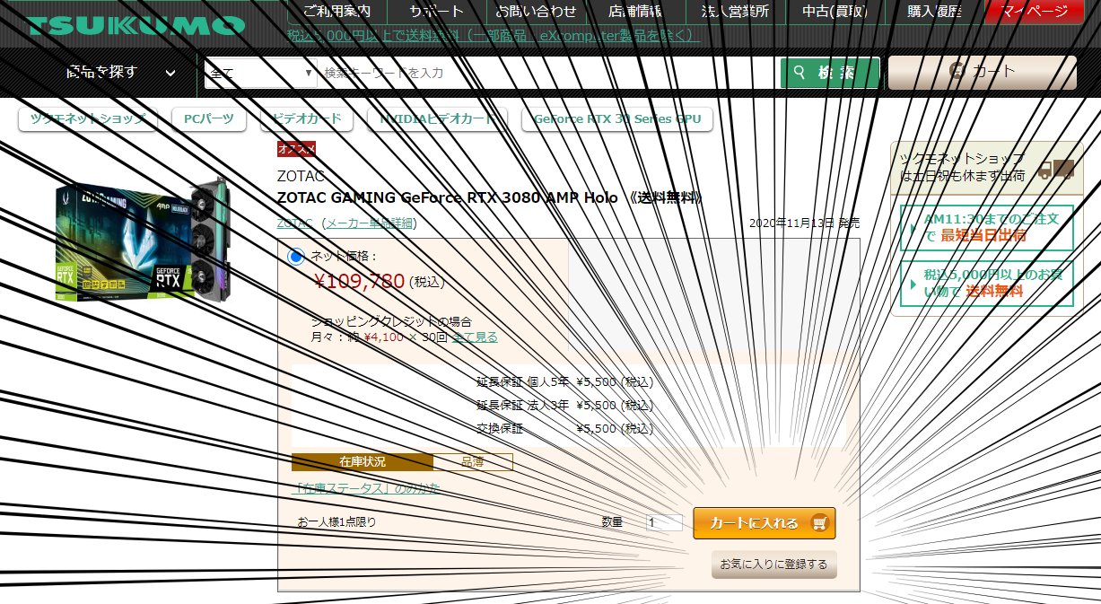This screenshot has width=1101, height=604.
Task: Click the 交換保証 ¥5,500 row
Action: coord(565,428)
